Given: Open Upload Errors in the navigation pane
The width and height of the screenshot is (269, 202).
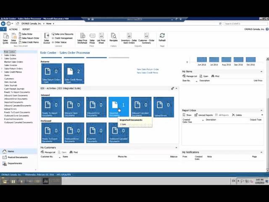Looking at the screenshot, I should click(x=10, y=109).
